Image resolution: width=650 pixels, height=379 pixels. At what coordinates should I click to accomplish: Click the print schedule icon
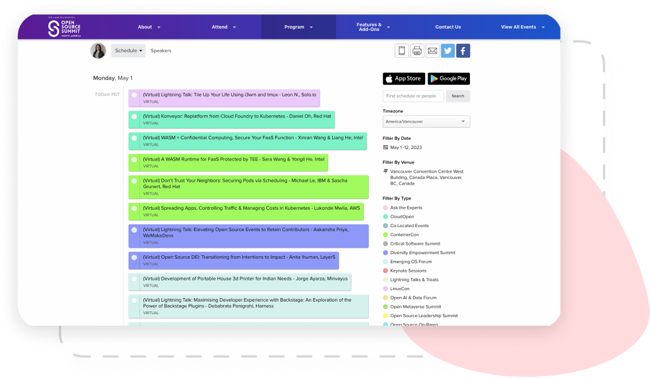[417, 50]
